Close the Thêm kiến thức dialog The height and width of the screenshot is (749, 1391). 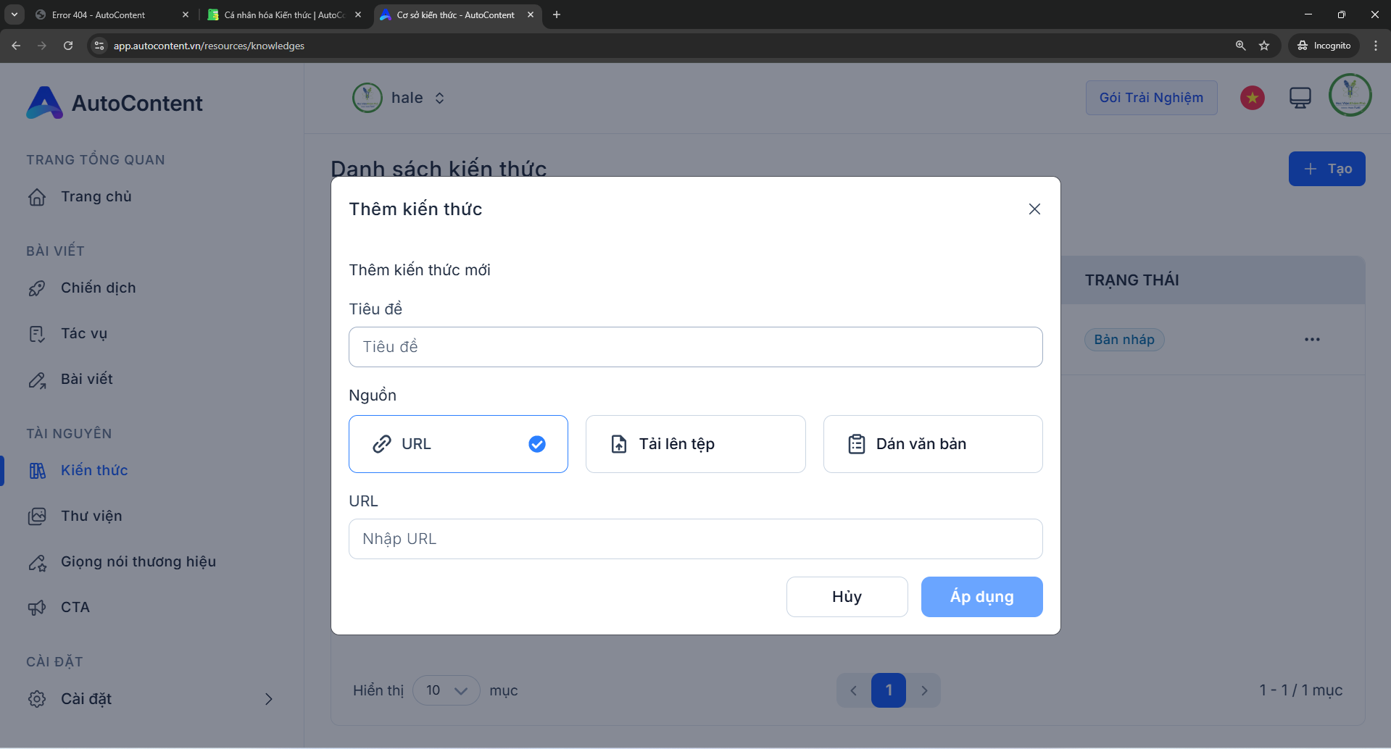pyautogui.click(x=1034, y=209)
